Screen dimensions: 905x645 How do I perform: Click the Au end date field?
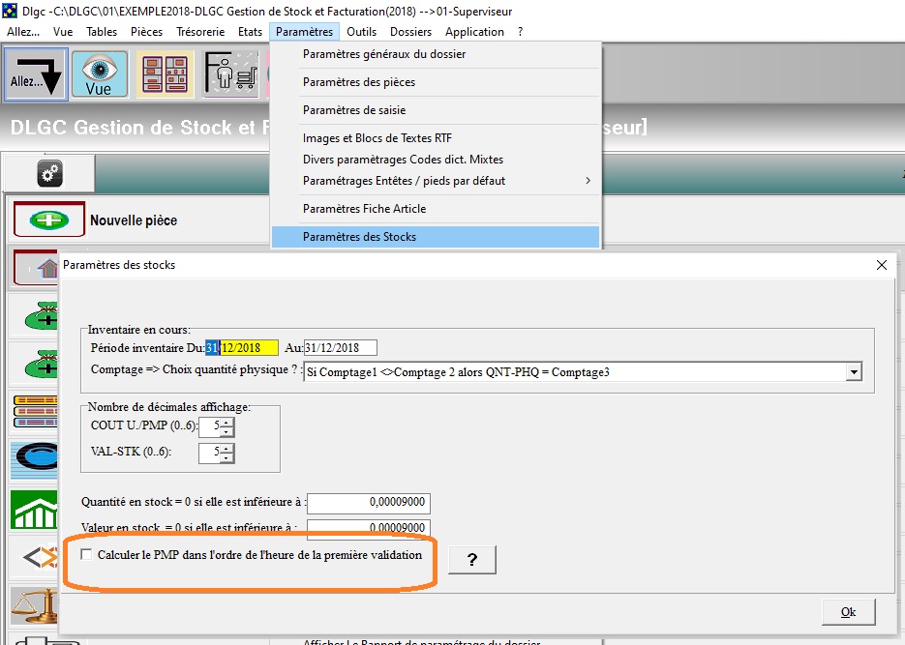click(340, 348)
